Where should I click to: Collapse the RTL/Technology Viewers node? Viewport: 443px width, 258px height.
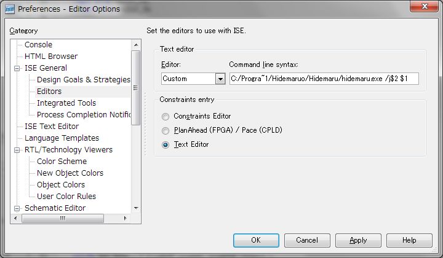tap(17, 150)
